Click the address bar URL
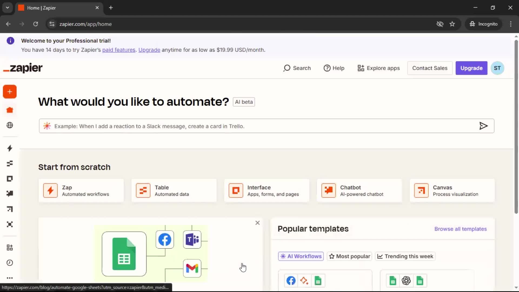The width and height of the screenshot is (519, 292). tap(85, 24)
